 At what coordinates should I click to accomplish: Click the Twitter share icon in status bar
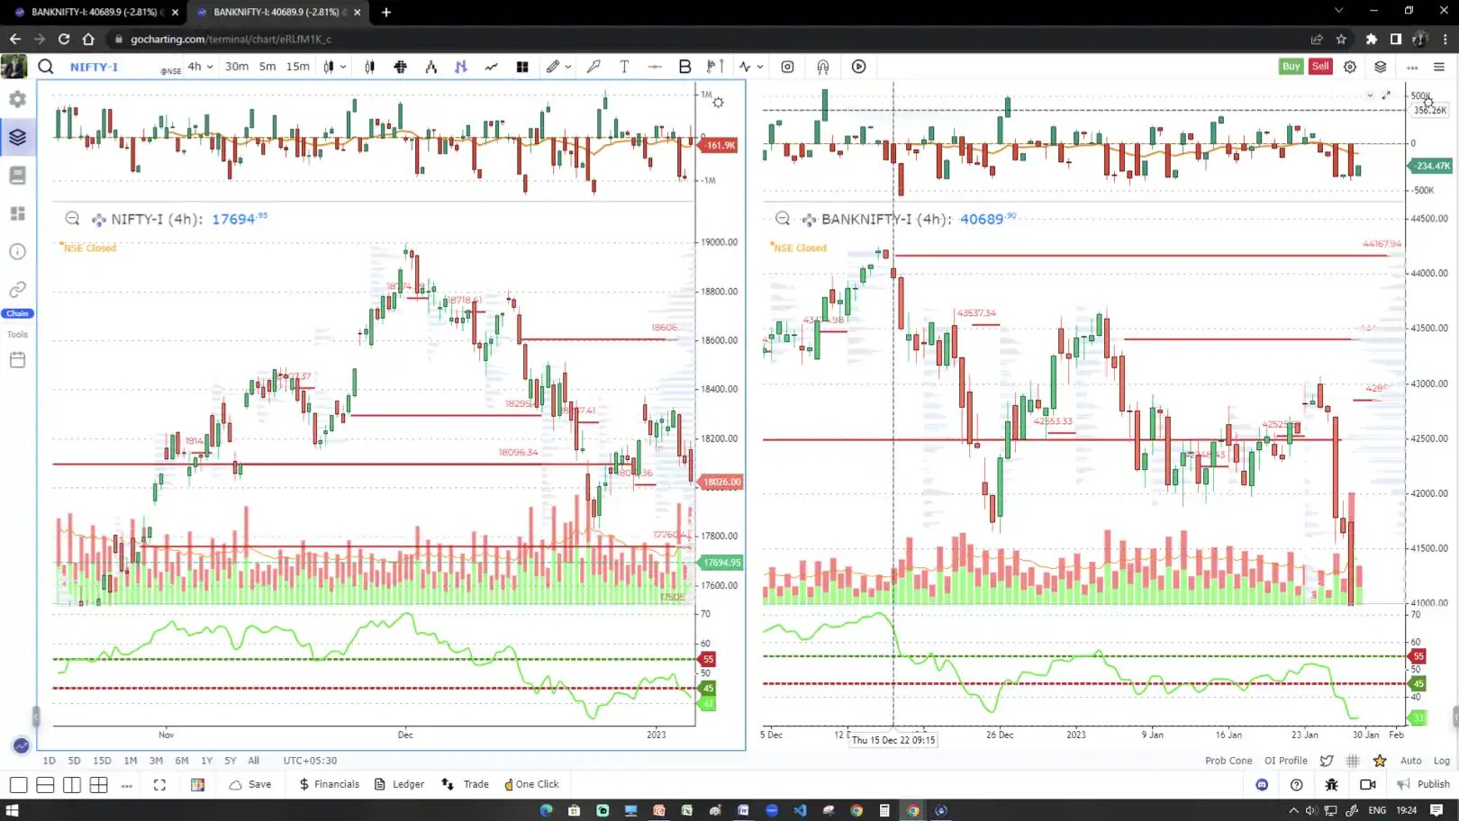point(1327,761)
